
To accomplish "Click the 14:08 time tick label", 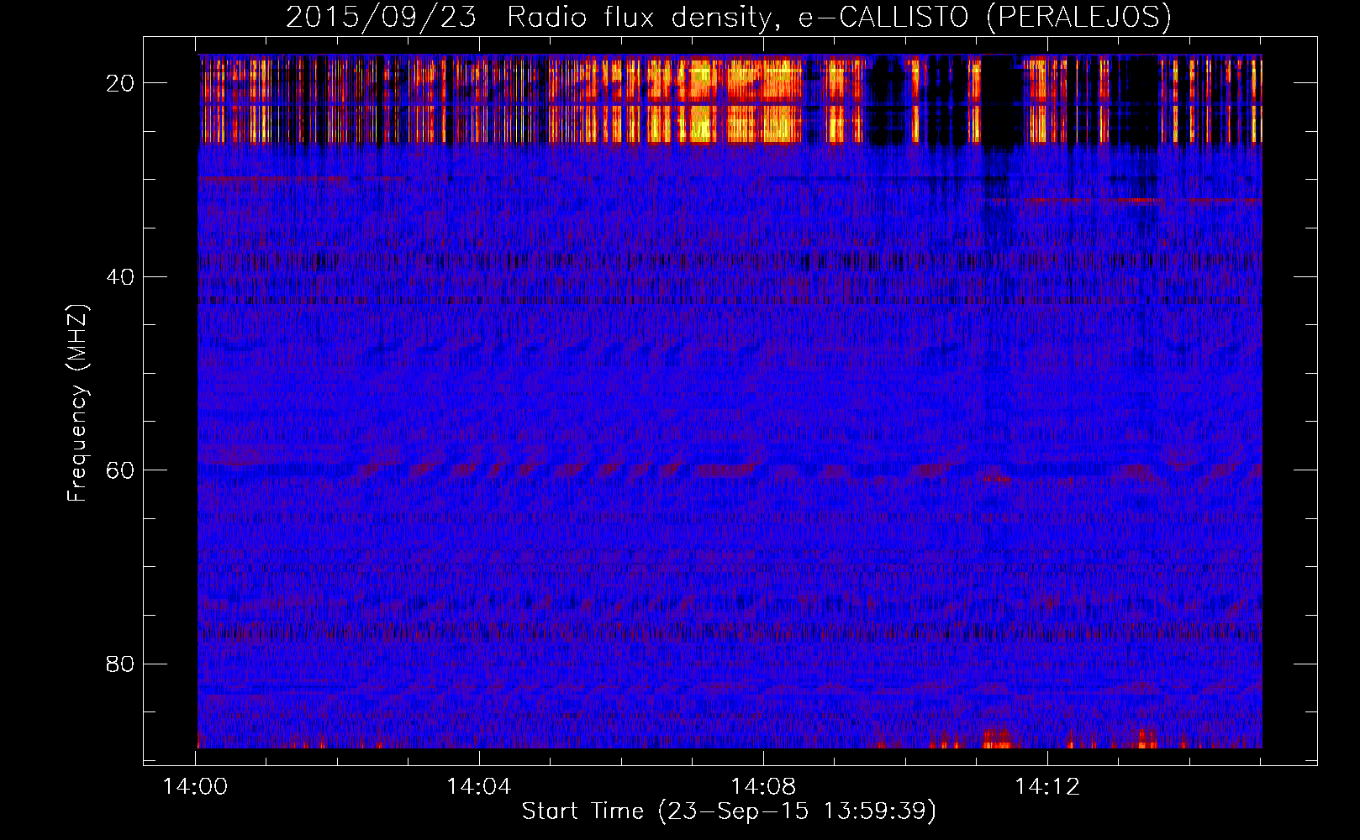I will coord(763,787).
